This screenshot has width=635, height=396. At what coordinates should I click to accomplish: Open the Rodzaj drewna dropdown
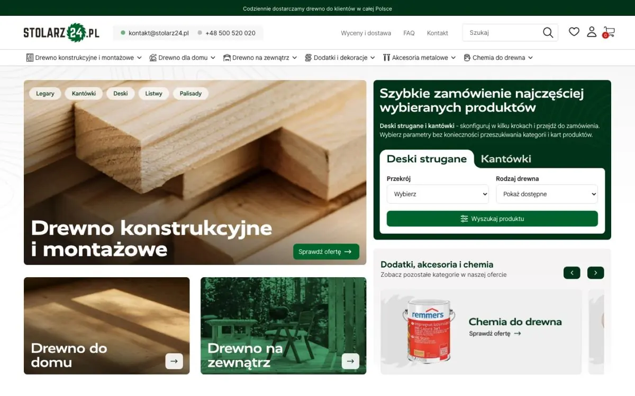(547, 194)
